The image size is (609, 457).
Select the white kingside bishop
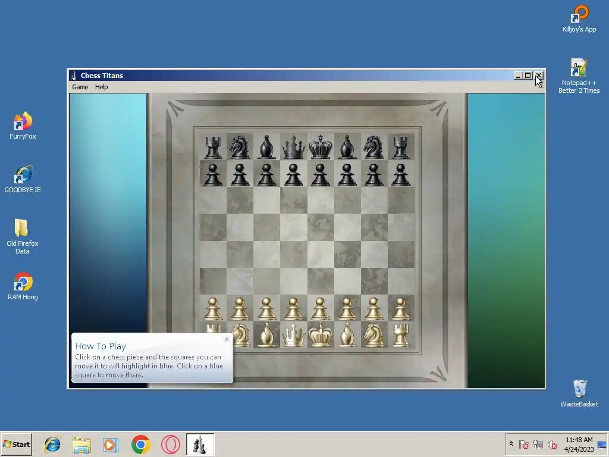tap(347, 334)
